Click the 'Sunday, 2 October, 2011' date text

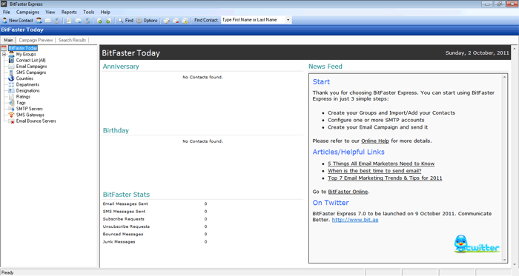[x=477, y=53]
